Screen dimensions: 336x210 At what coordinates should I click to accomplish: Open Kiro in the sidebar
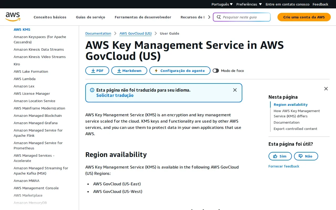coord(17,64)
